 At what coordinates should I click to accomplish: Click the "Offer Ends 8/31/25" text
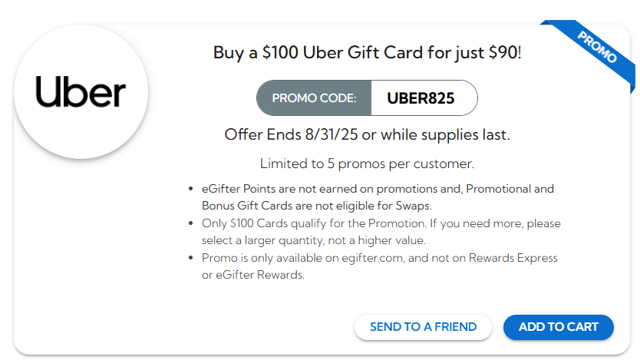coord(291,134)
